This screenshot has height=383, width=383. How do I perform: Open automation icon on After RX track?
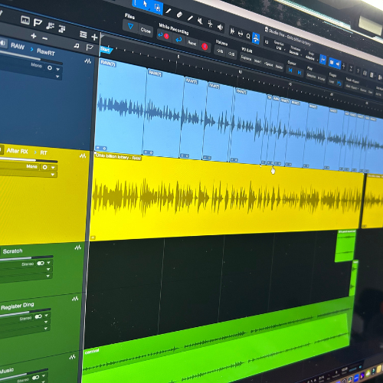[83, 155]
